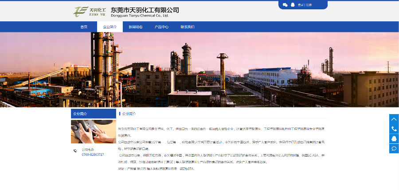Viewport: 399px width, 190px height.
Task: Click the blue 企业简介 sidebar heading
Action: tap(94, 114)
